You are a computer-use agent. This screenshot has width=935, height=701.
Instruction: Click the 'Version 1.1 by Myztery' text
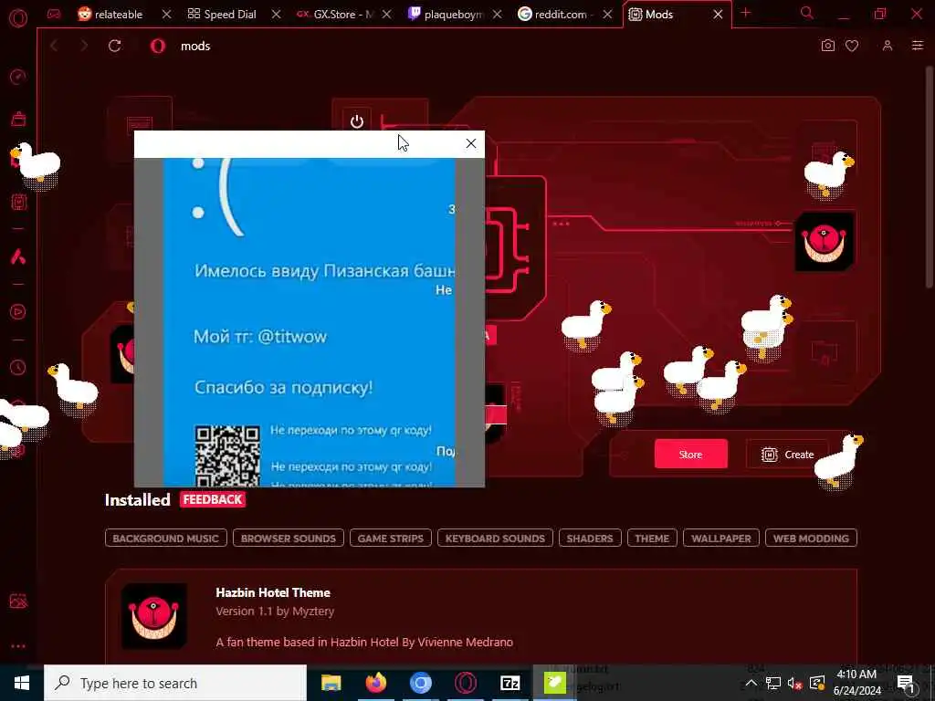[275, 611]
